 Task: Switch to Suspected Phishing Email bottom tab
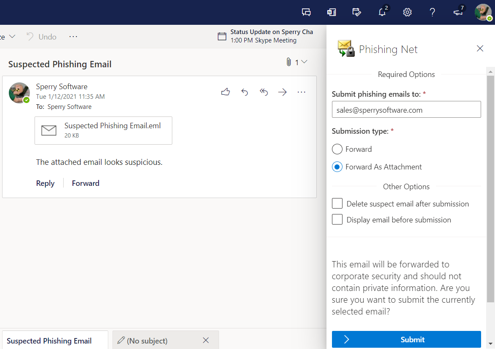point(55,340)
